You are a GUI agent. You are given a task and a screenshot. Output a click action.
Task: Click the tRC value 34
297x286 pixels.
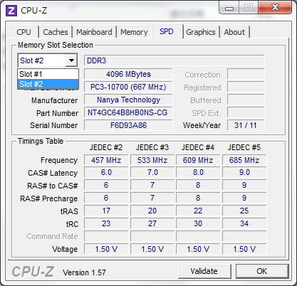click(244, 223)
